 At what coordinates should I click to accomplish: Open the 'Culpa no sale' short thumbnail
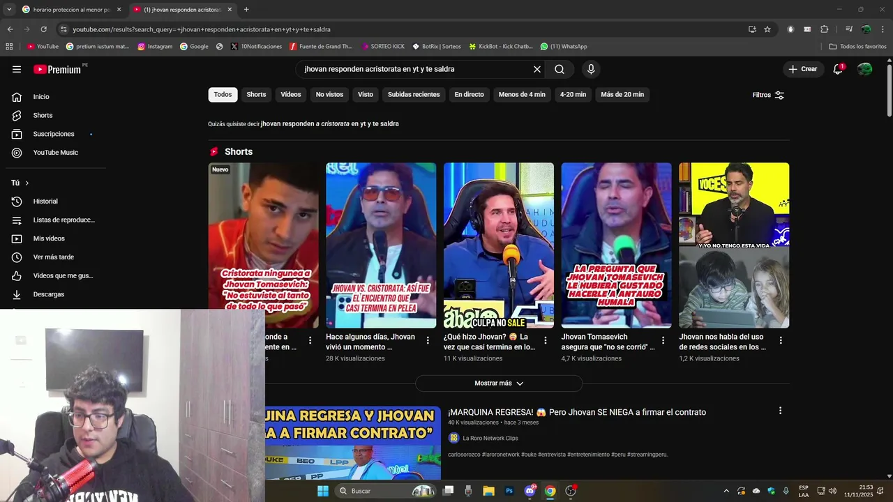[499, 245]
